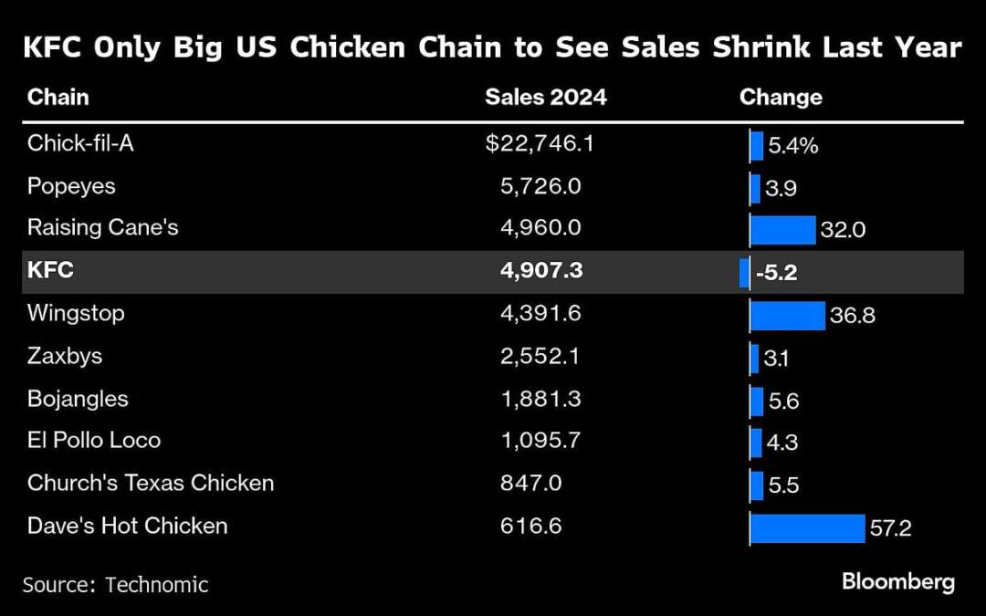Click KFC's negative change value -5.2
986x616 pixels.
coord(776,273)
